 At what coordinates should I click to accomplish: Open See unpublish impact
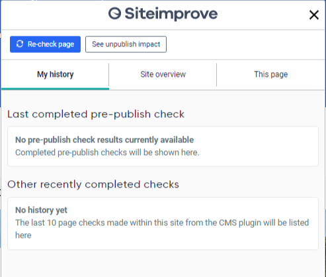126,44
